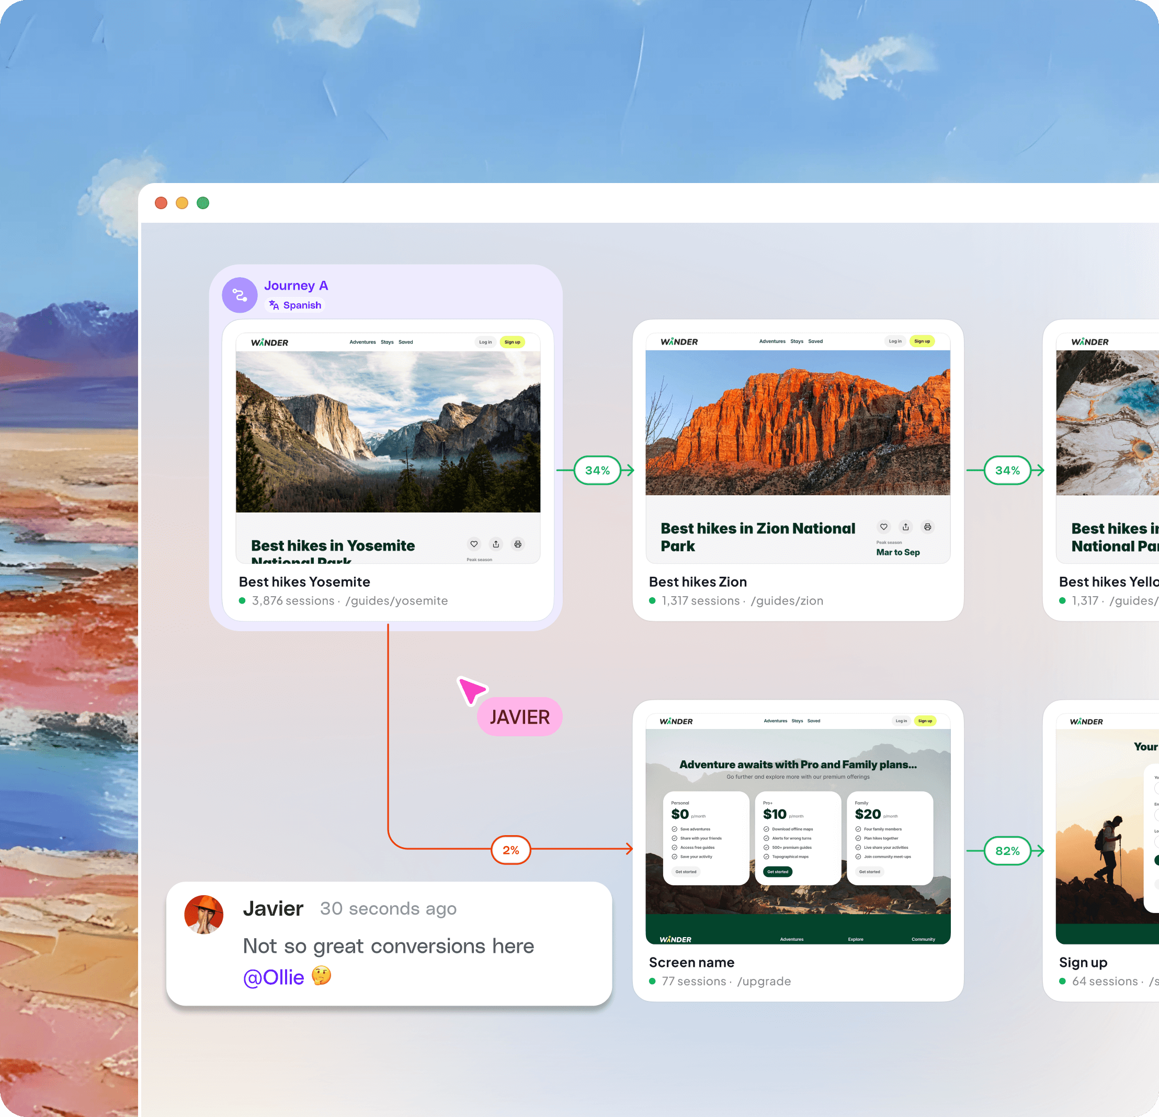Open Adventures menu in Yosemite preview
Viewport: 1159px width, 1117px height.
tap(362, 342)
